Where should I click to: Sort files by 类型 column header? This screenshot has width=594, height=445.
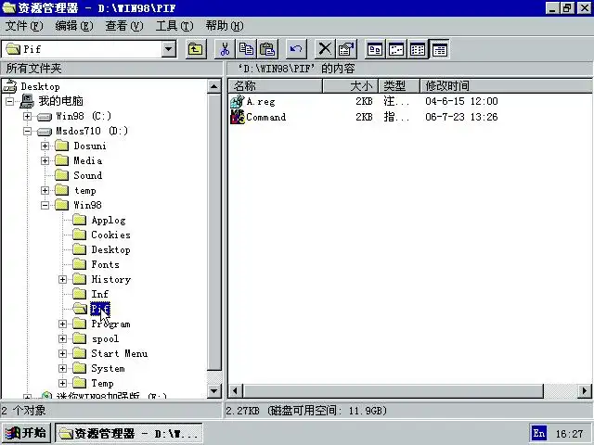pyautogui.click(x=399, y=86)
